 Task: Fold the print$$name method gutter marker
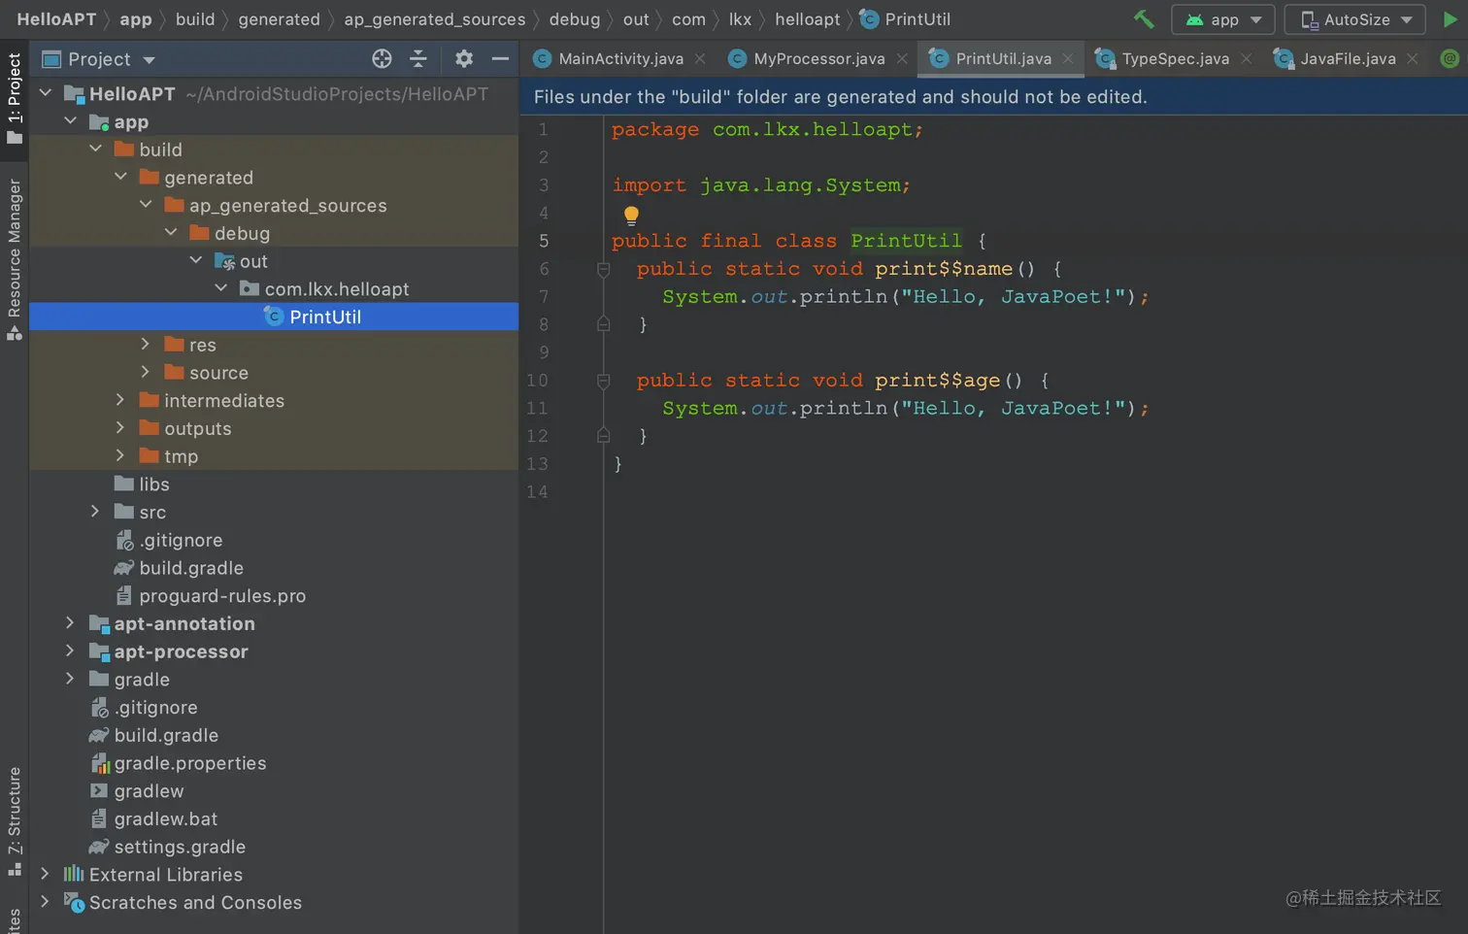603,270
